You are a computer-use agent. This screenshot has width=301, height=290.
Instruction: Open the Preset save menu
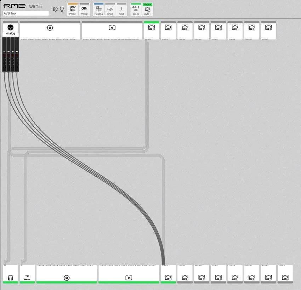(73, 10)
